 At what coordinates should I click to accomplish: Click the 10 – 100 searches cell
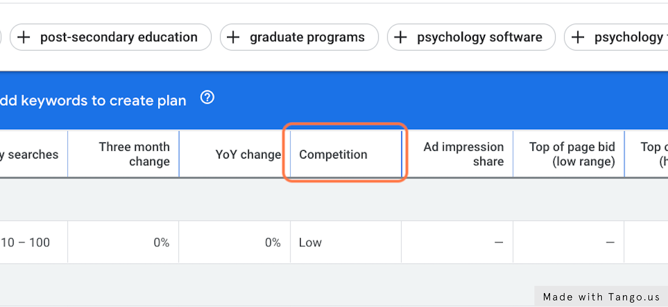click(x=26, y=242)
